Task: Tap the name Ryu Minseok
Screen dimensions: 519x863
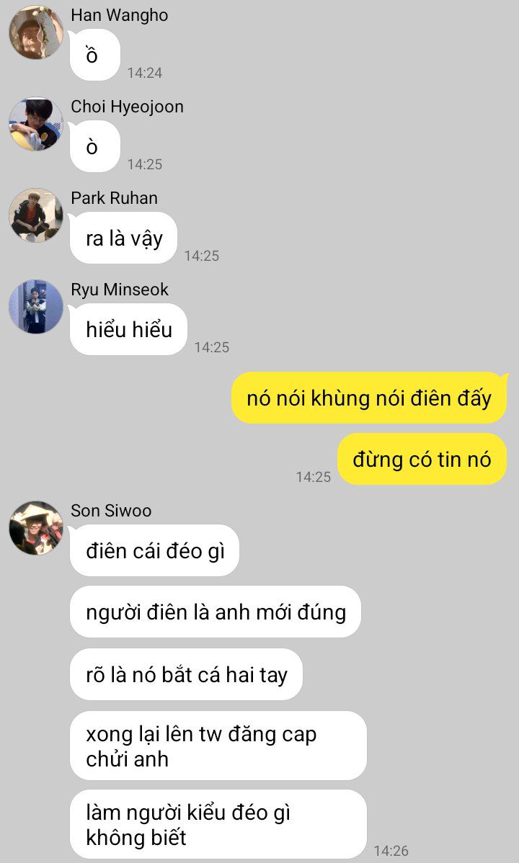Action: pyautogui.click(x=120, y=290)
